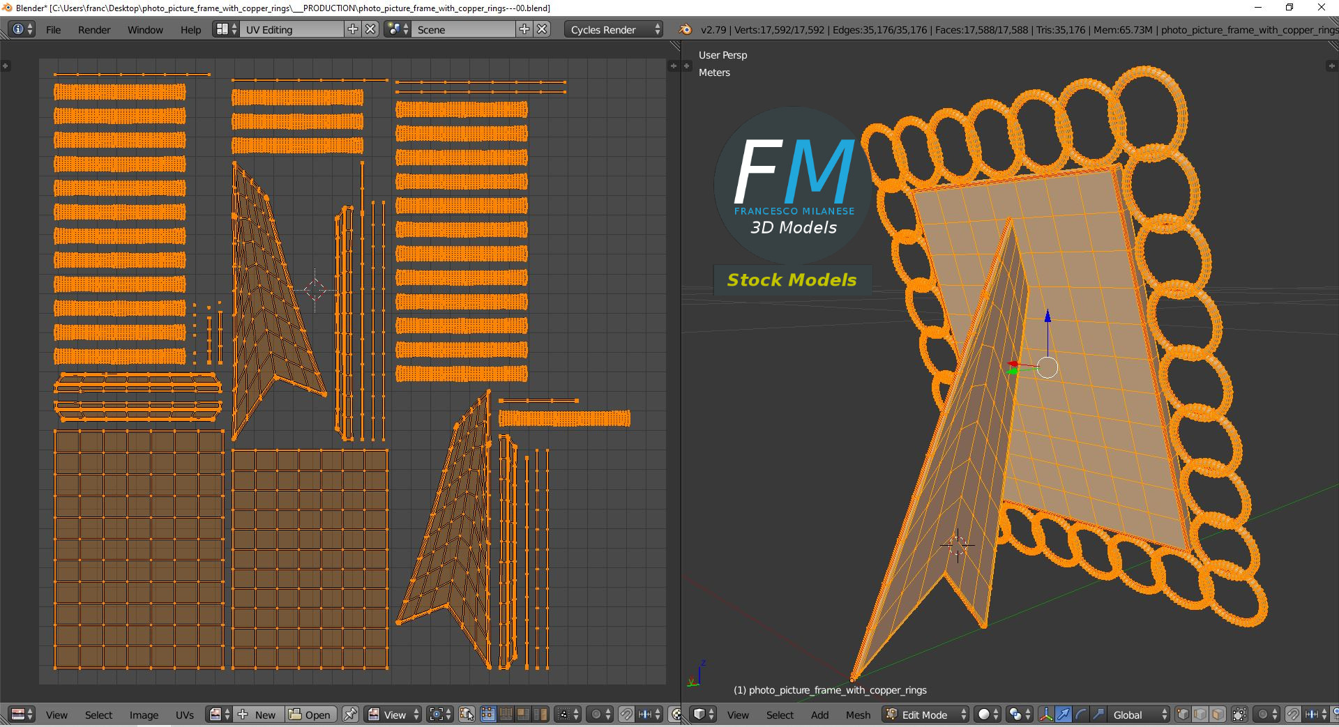Image resolution: width=1339 pixels, height=727 pixels.
Task: Open proportional editing options in the UV editor
Action: (x=600, y=714)
